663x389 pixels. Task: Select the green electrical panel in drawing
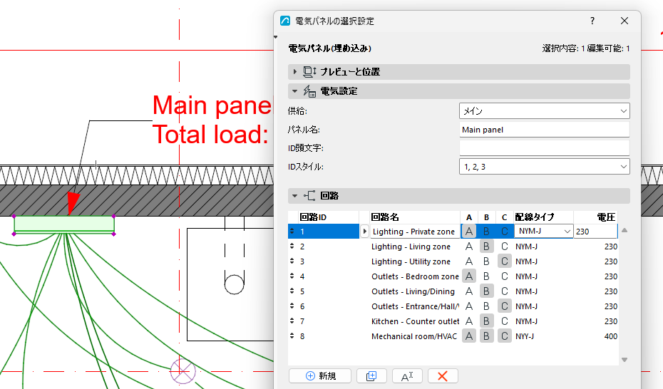pos(64,224)
